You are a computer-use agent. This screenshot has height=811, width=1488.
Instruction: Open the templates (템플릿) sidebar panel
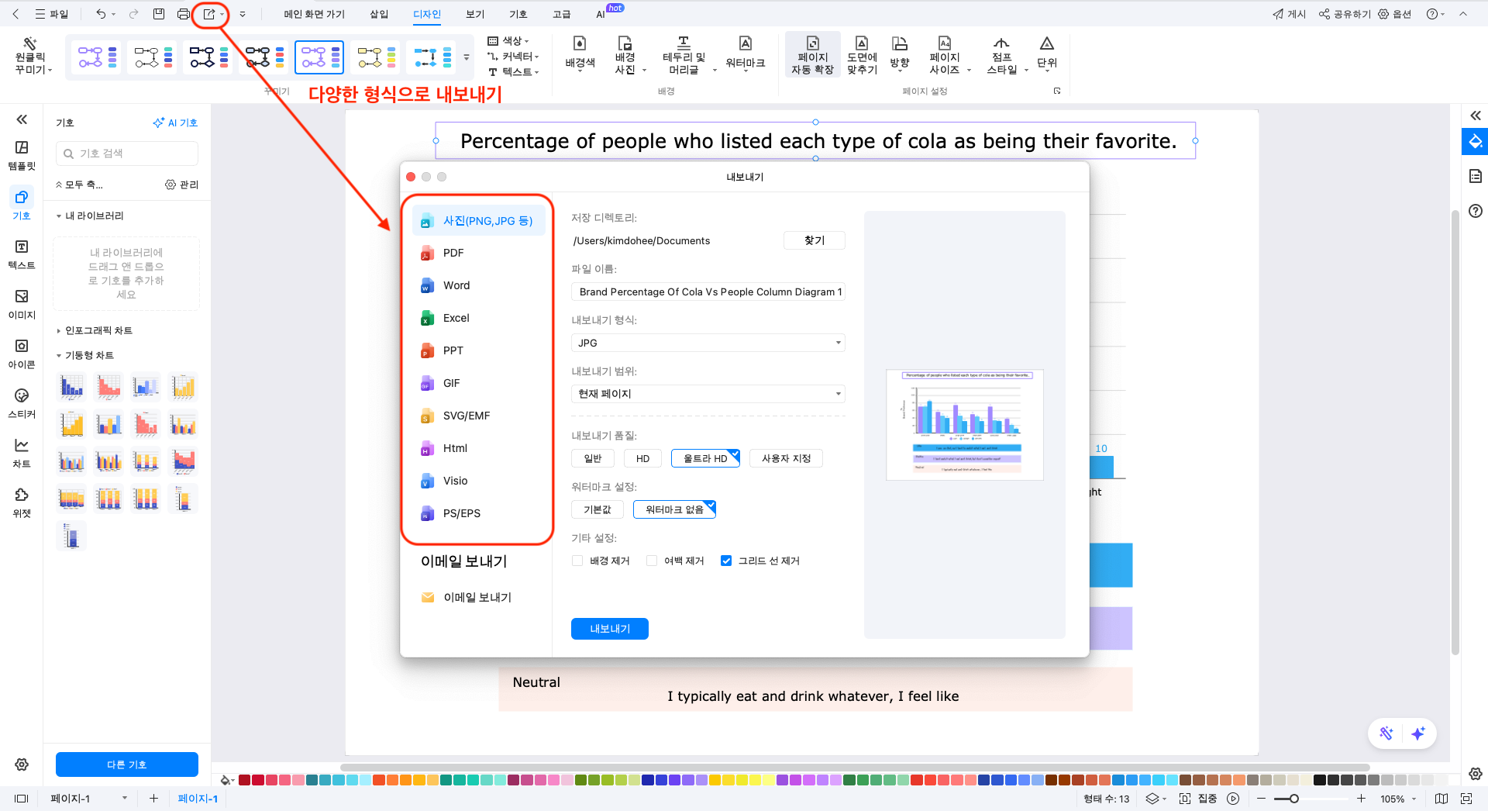coord(22,155)
